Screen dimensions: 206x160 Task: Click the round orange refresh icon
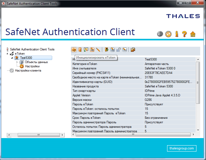coord(168,34)
